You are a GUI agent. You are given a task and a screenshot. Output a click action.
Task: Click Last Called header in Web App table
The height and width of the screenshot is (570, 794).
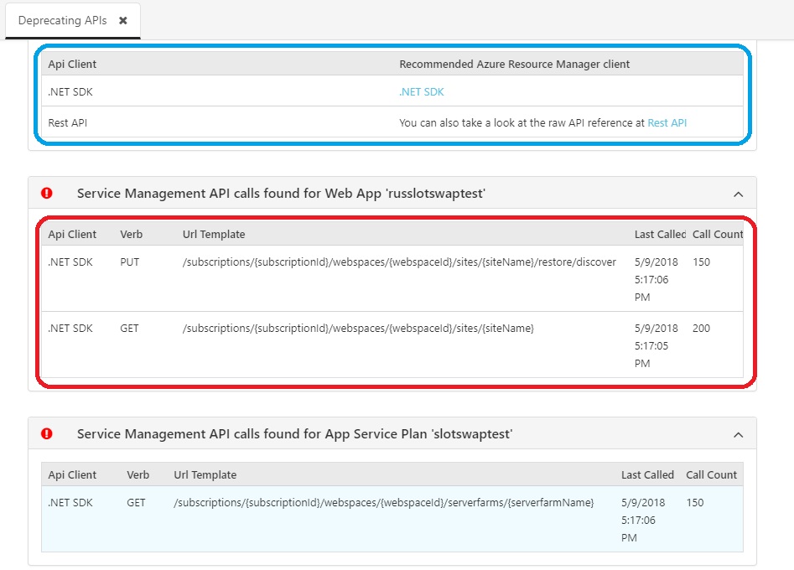pyautogui.click(x=660, y=235)
